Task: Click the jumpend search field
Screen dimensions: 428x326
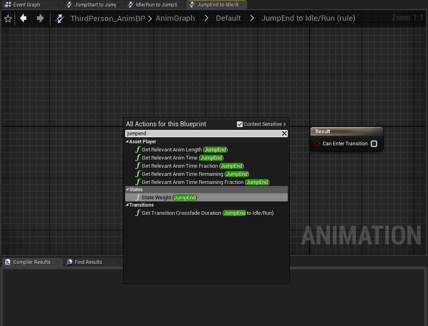Action: coord(203,133)
